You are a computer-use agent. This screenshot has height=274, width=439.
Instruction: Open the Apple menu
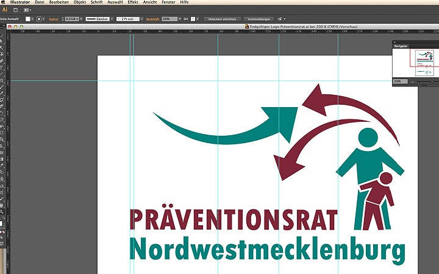coord(3,2)
